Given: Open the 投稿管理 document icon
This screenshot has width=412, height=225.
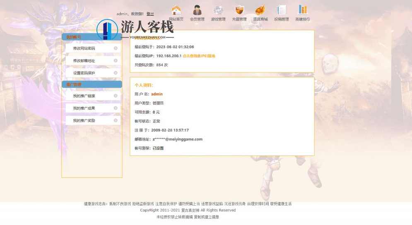Looking at the screenshot, I should (x=282, y=10).
